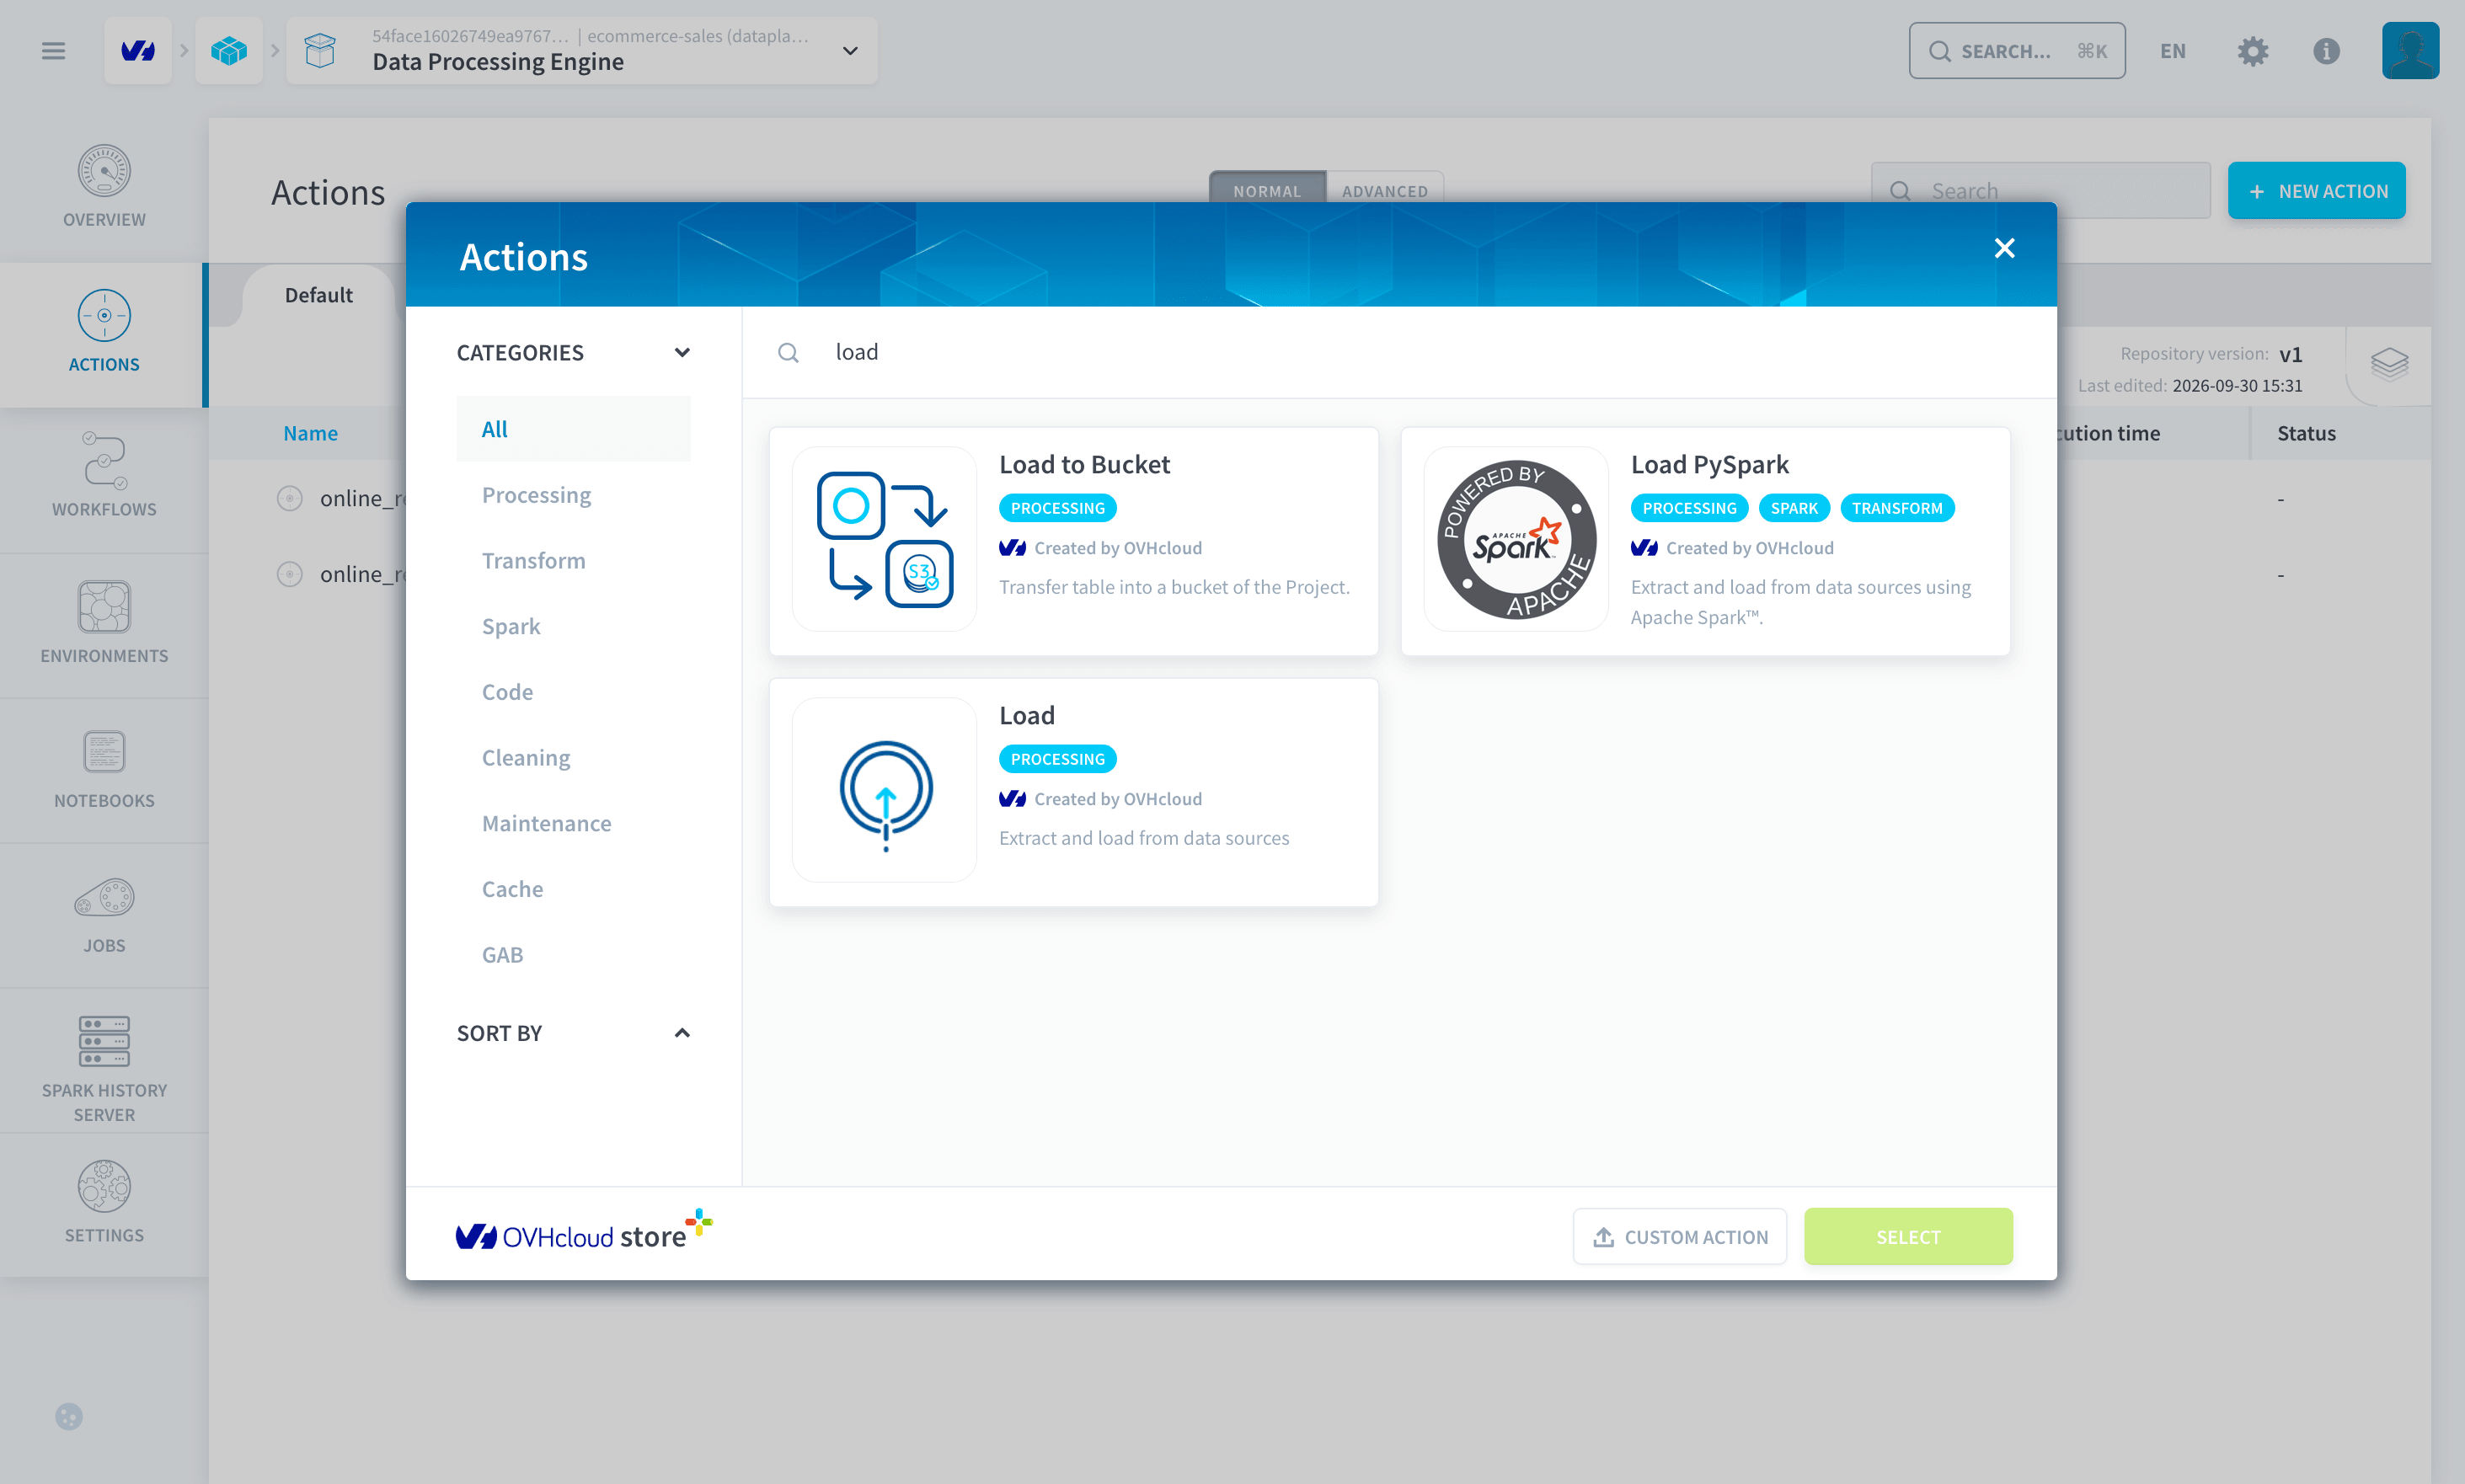Click the blue cube project breadcrumb icon
The height and width of the screenshot is (1484, 2465).
click(229, 51)
